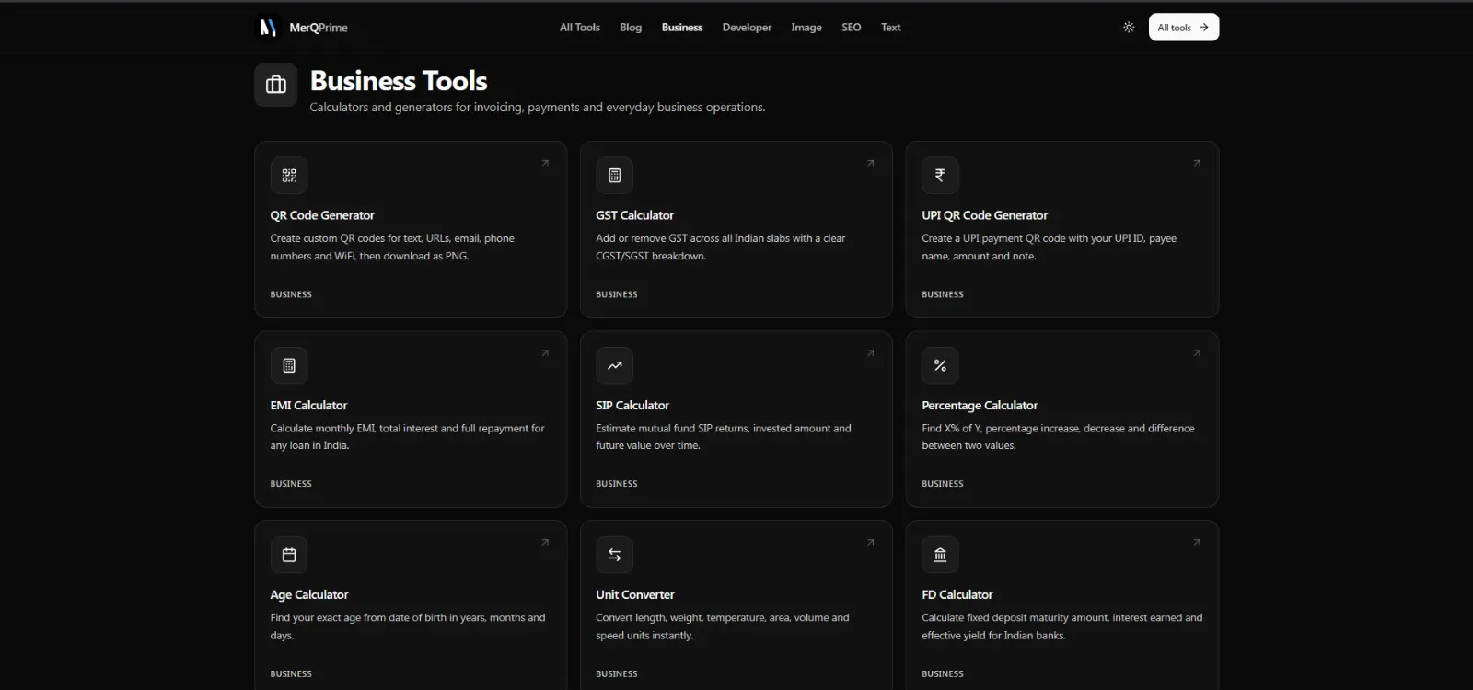
Task: Click the open arrow on Unit Converter card
Action: coord(870,542)
